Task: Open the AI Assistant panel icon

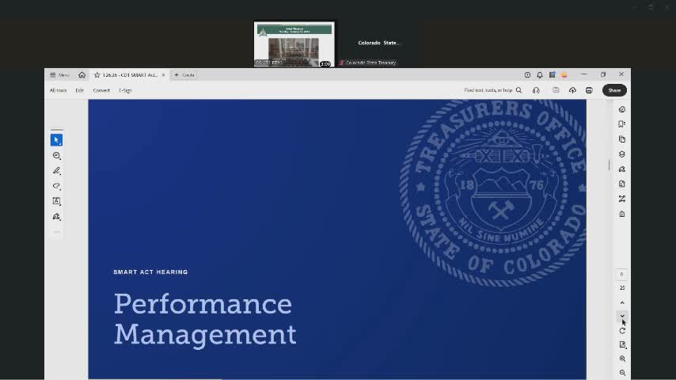Action: click(622, 109)
